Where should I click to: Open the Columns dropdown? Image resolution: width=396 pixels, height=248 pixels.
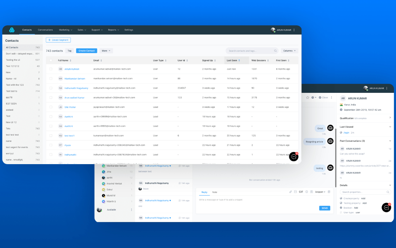coord(289,51)
